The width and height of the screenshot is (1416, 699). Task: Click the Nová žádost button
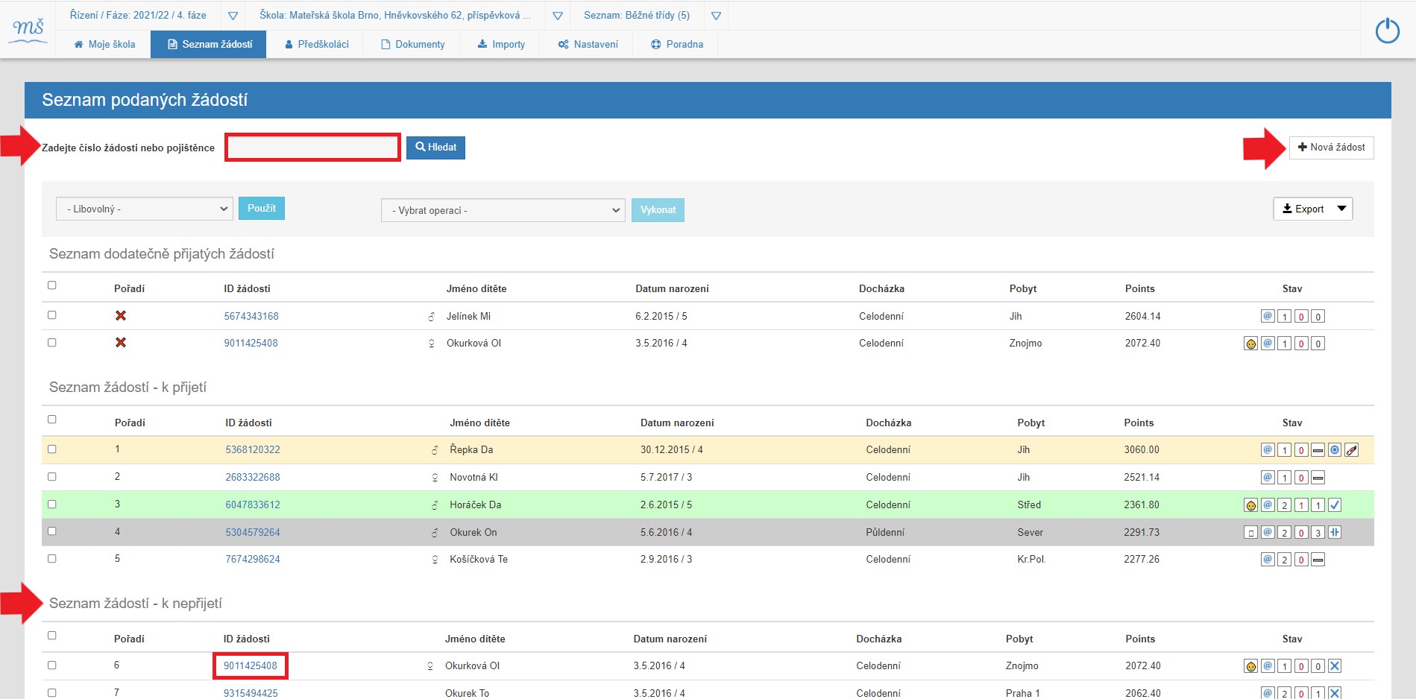(1331, 148)
